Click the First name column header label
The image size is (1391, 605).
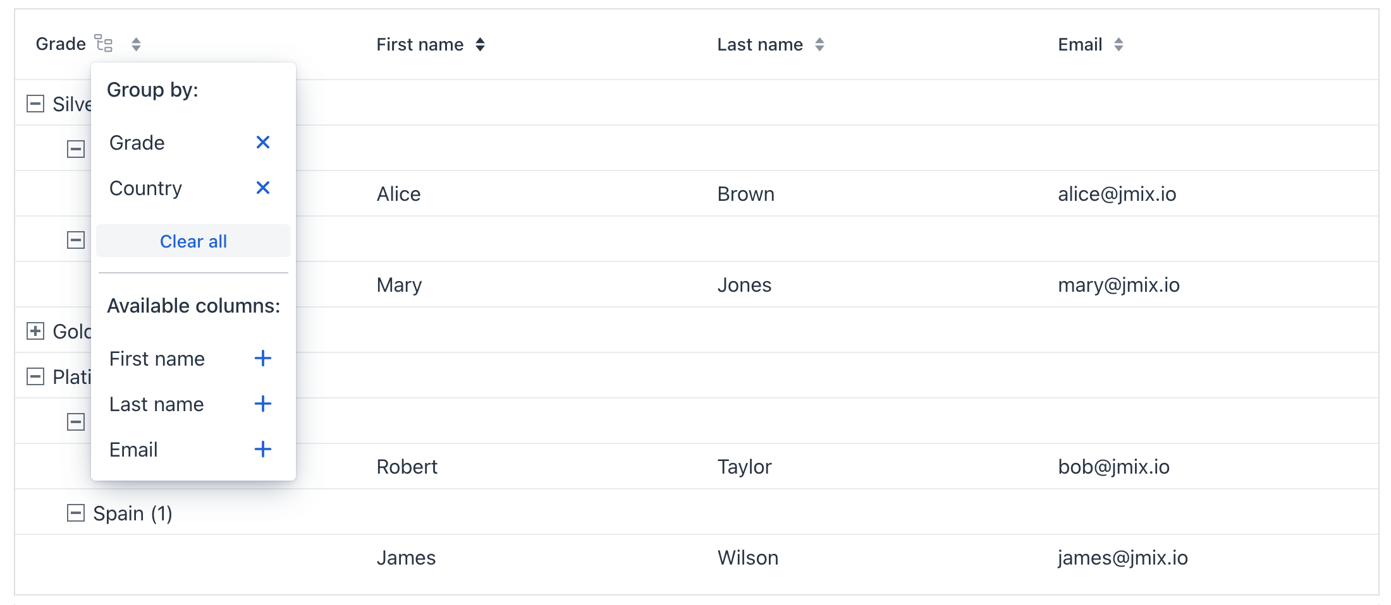coord(420,44)
